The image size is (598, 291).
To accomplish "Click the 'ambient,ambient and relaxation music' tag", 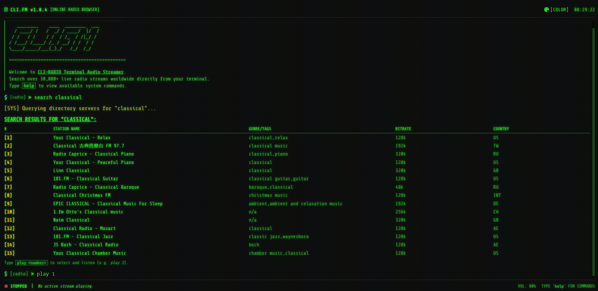I will click(296, 204).
